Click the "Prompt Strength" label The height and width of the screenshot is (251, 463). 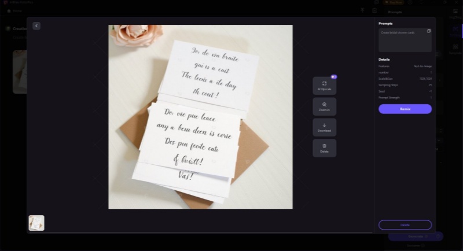[389, 98]
